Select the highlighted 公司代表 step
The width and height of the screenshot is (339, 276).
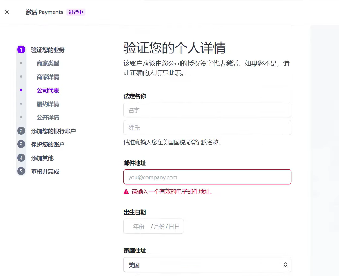48,90
